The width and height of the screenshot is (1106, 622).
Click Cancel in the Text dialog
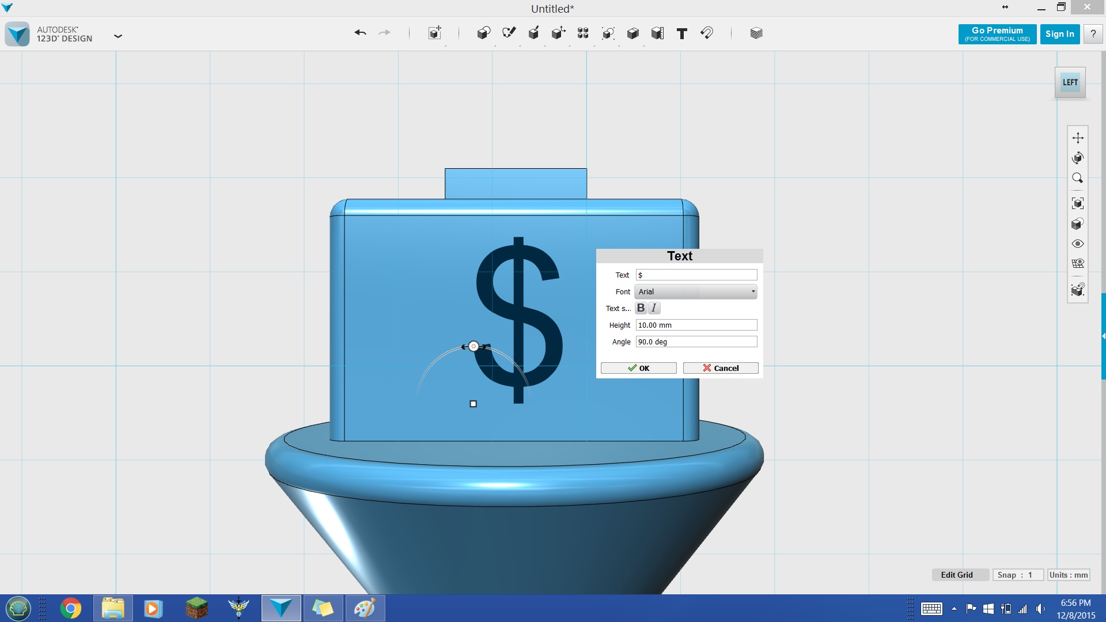click(721, 368)
